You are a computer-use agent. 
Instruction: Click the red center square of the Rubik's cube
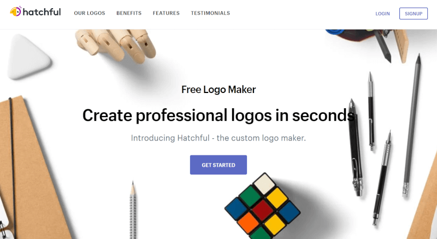click(262, 210)
